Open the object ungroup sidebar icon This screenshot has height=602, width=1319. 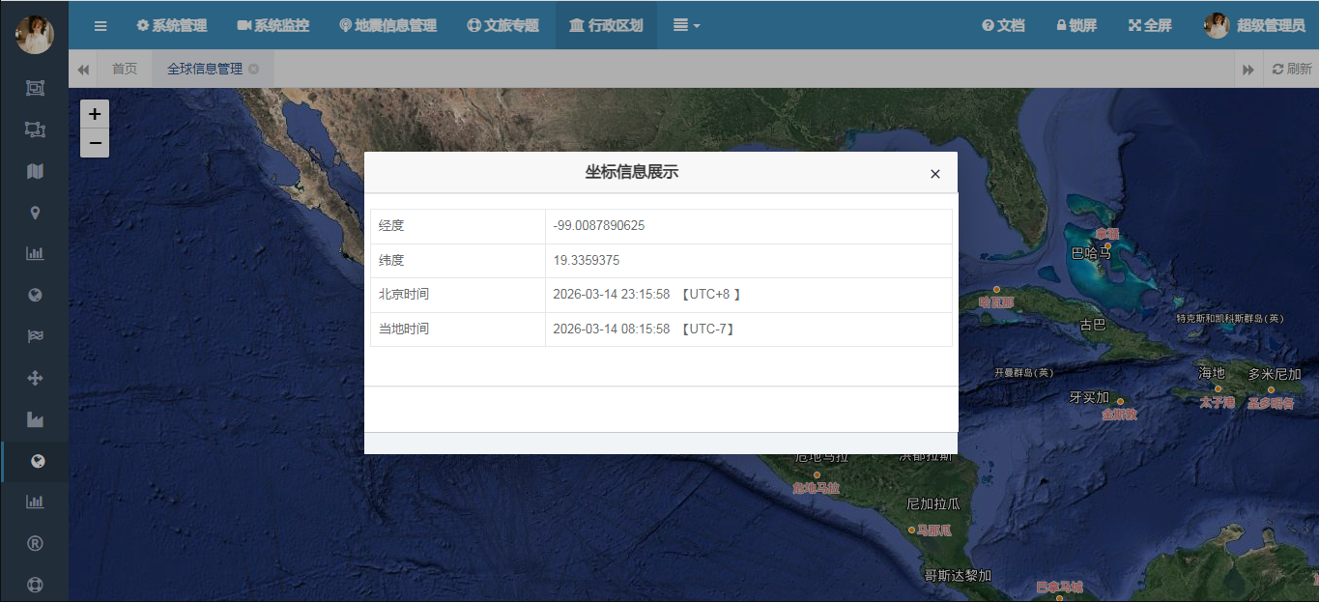[35, 129]
